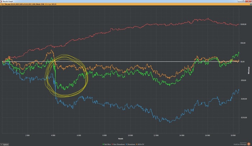Maximize the Results Graph window
This screenshot has width=252, height=146.
coord(243,1)
